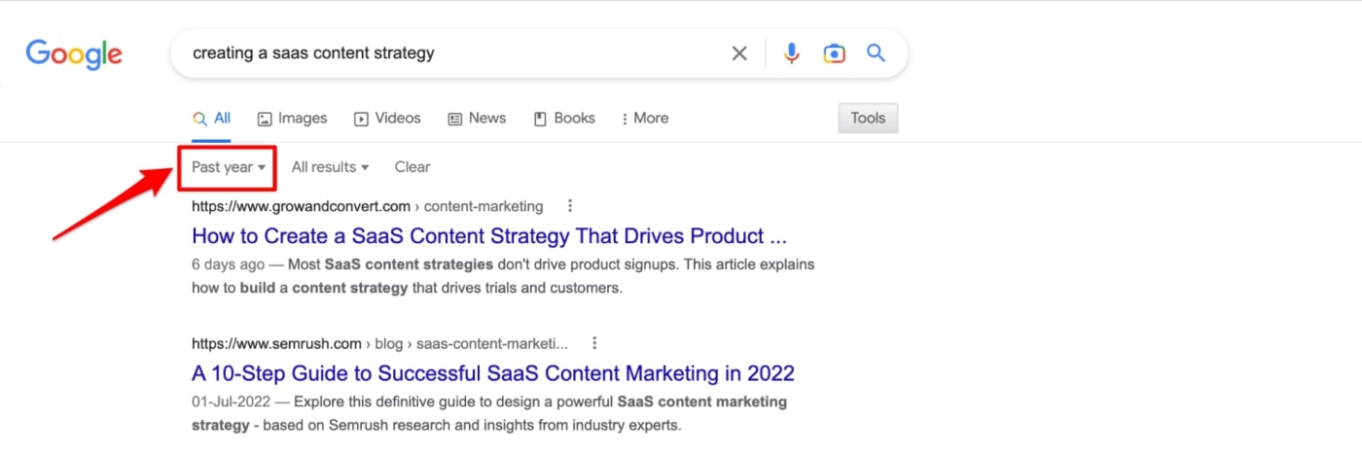The height and width of the screenshot is (454, 1362).
Task: Open the three-dot menu next to semrush.com
Action: click(594, 343)
